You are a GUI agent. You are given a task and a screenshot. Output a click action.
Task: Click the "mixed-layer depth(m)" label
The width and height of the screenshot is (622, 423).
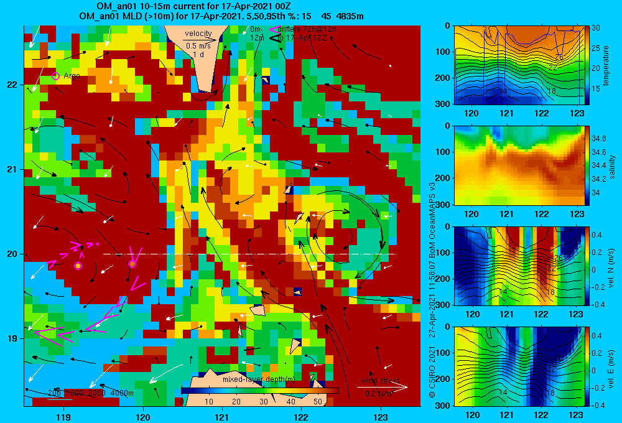pyautogui.click(x=259, y=379)
